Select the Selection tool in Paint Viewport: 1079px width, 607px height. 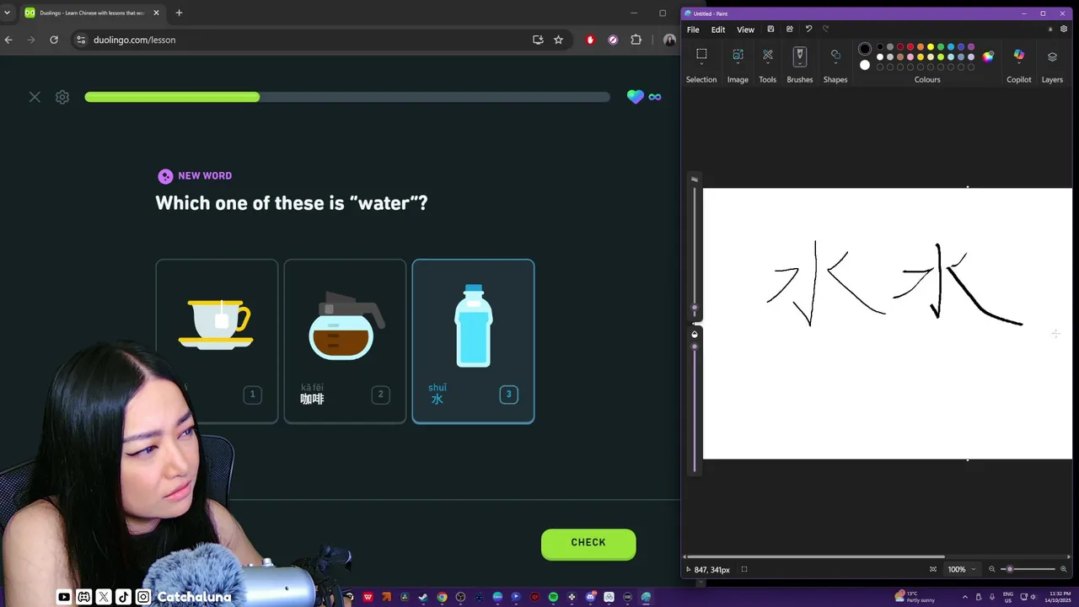click(x=701, y=55)
